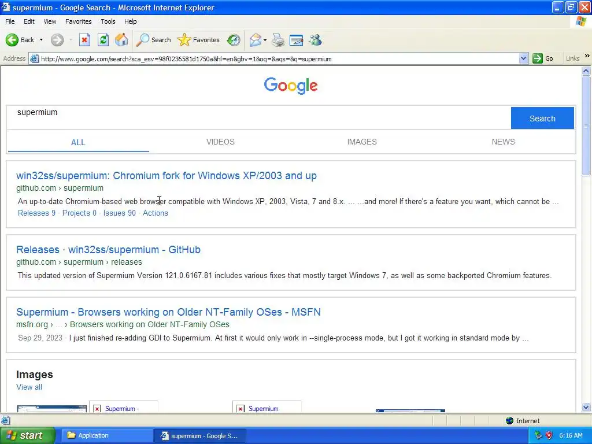
Task: Click the red shield security tray icon
Action: point(549,435)
